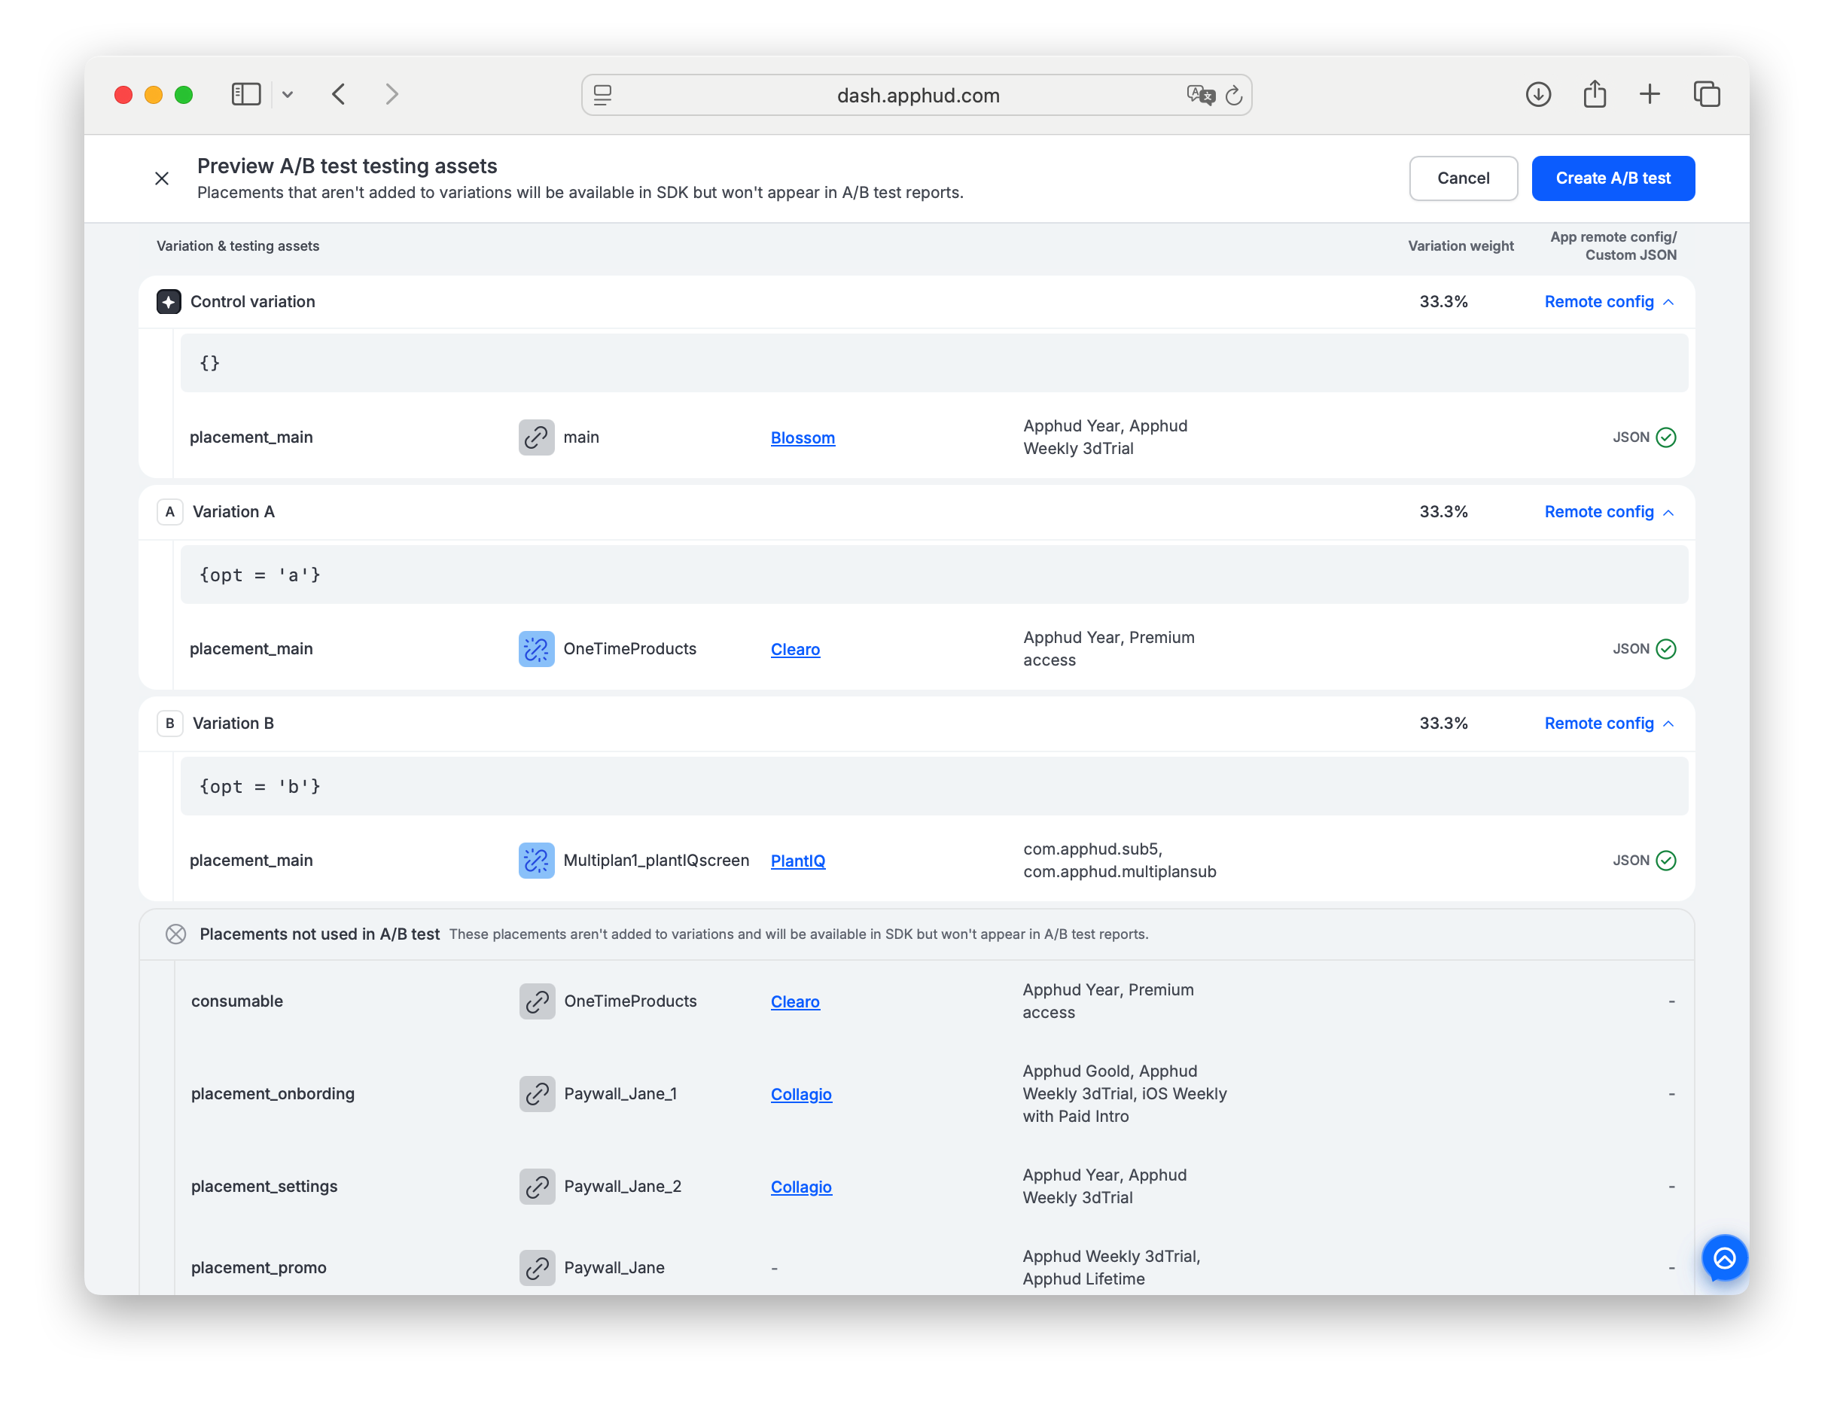Click the Create A/B test button
1834x1408 pixels.
[x=1613, y=178]
